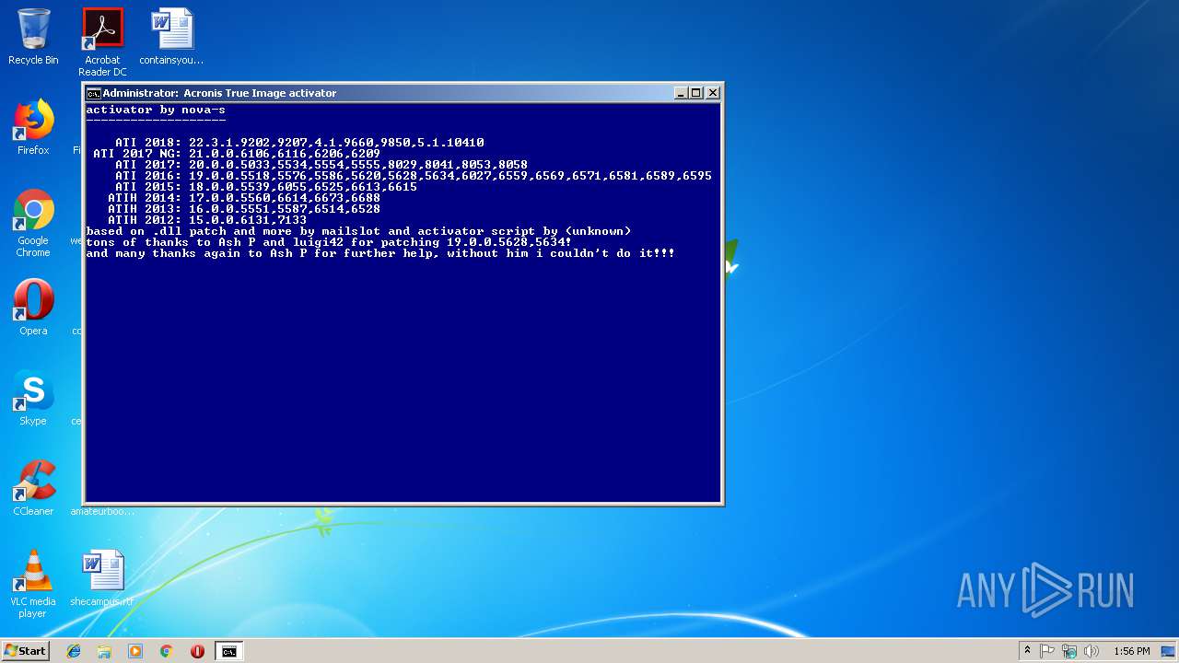Viewport: 1179px width, 663px height.
Task: Click the 'based on .dll patch' line
Action: coord(359,231)
